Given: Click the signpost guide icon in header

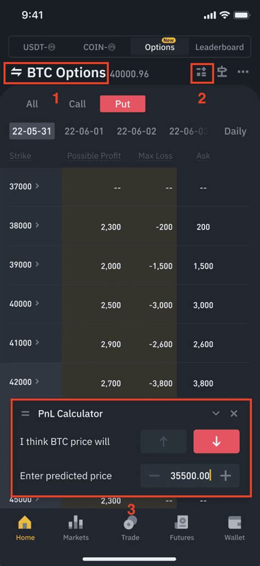Looking at the screenshot, I should click(x=222, y=72).
